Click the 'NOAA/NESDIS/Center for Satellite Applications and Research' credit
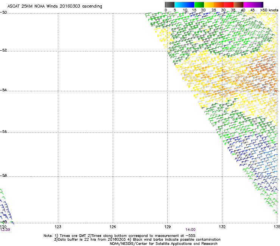 (163, 244)
